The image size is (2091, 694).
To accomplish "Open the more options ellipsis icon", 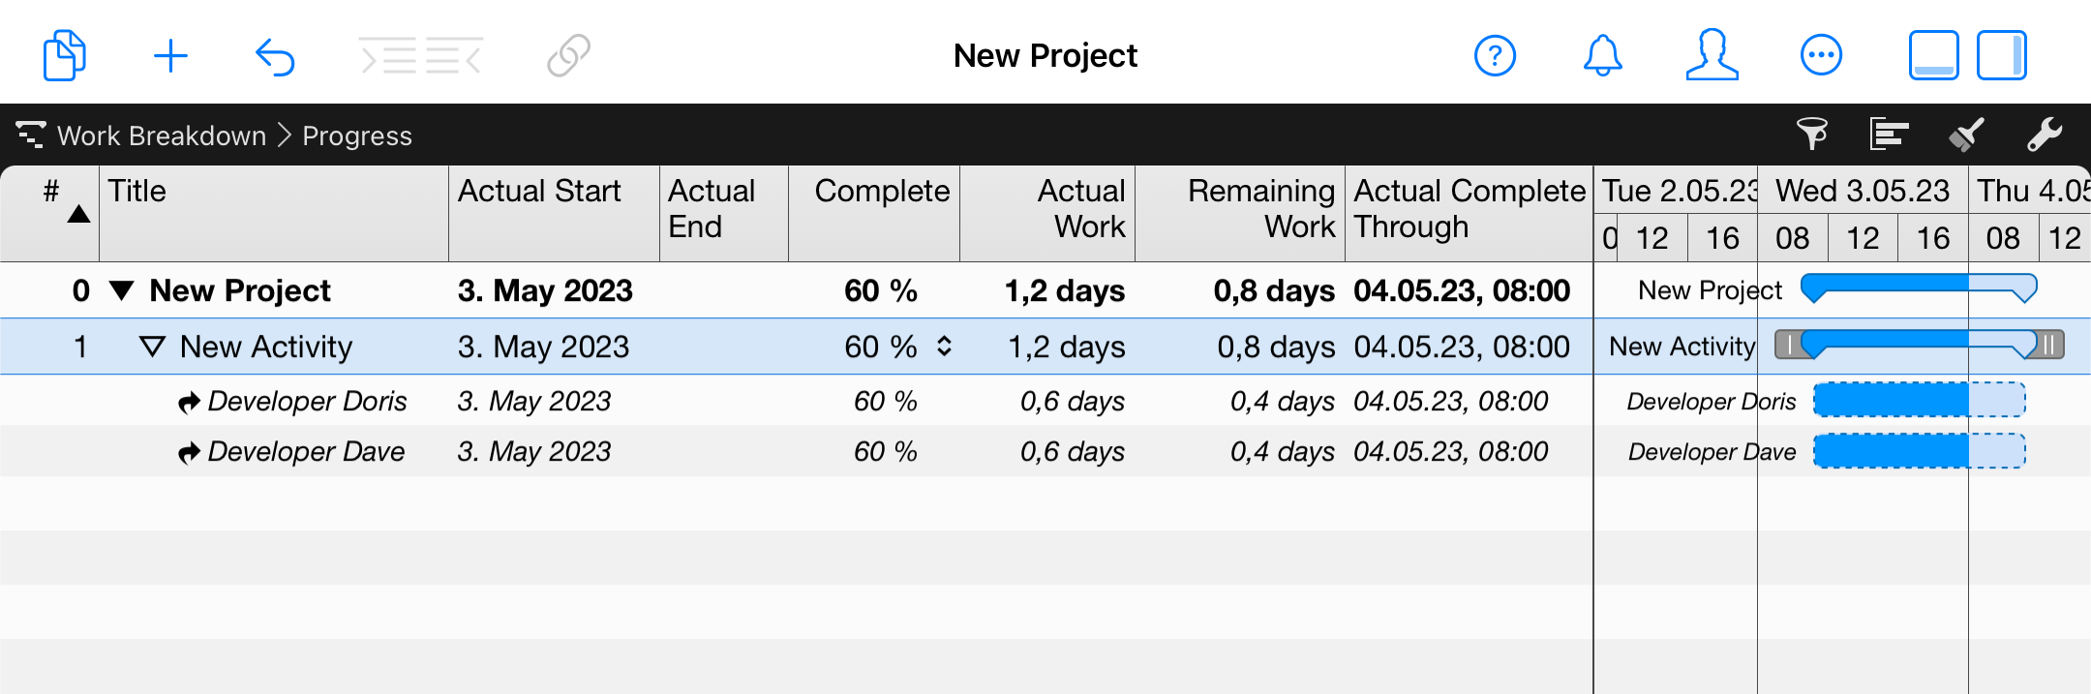I will pos(1821,55).
